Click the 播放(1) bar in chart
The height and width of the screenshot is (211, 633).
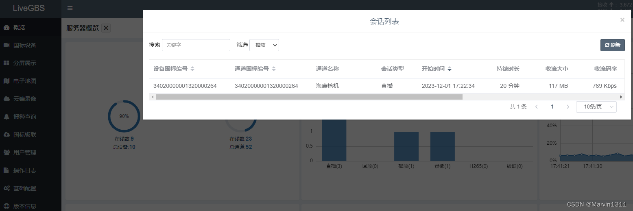(x=406, y=146)
